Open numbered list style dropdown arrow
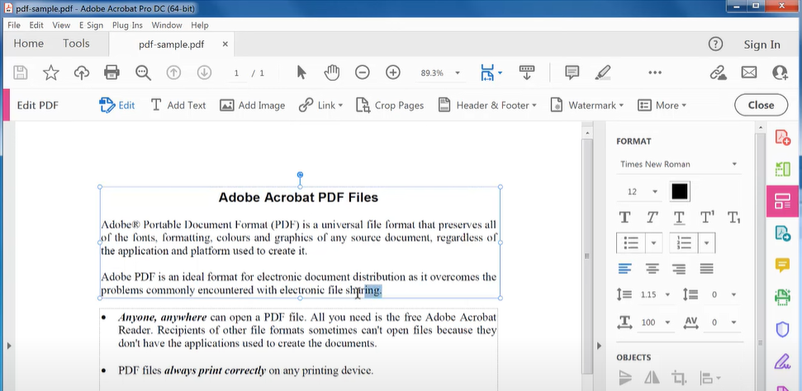The height and width of the screenshot is (391, 802). [x=706, y=243]
